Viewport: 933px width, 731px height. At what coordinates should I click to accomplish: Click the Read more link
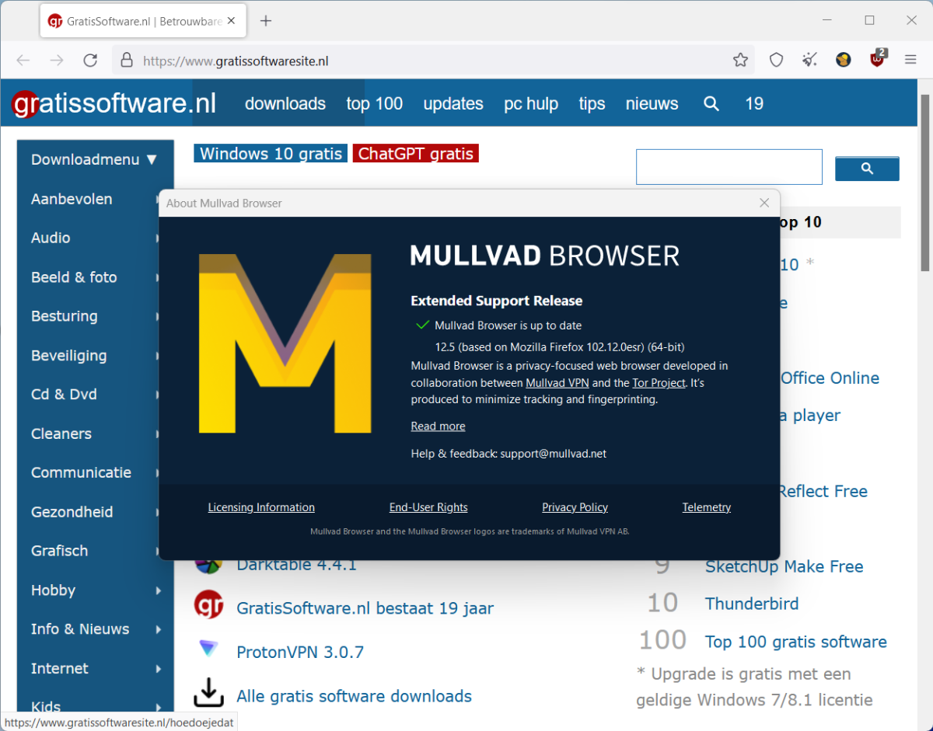[438, 426]
